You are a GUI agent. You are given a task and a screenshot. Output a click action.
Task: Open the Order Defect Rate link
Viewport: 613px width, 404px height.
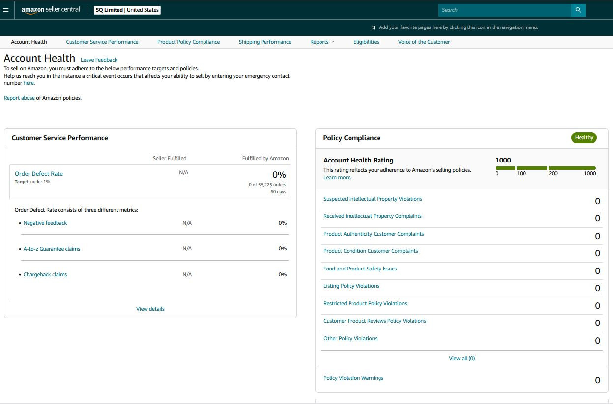[39, 174]
